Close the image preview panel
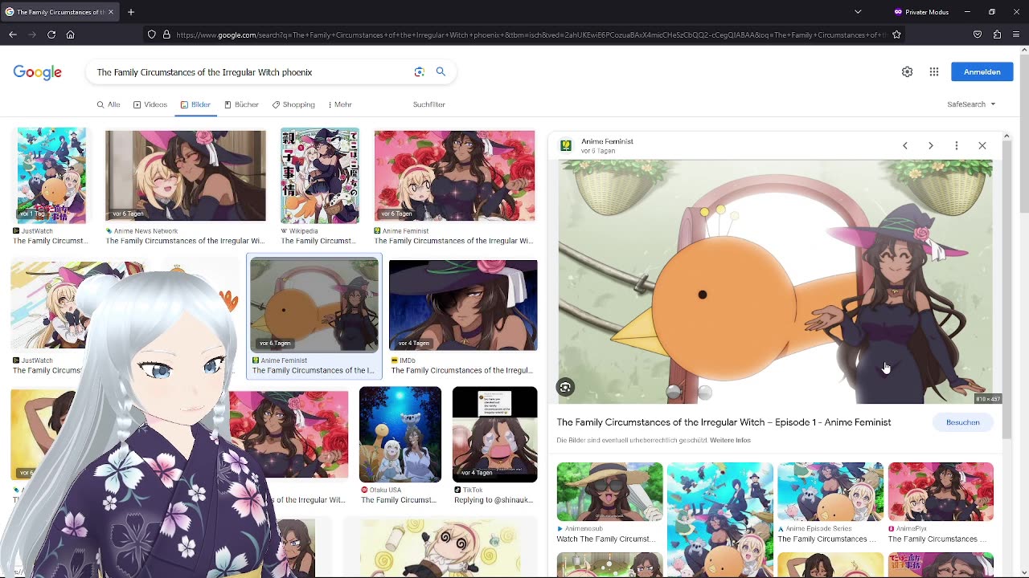This screenshot has width=1029, height=578. coord(982,145)
